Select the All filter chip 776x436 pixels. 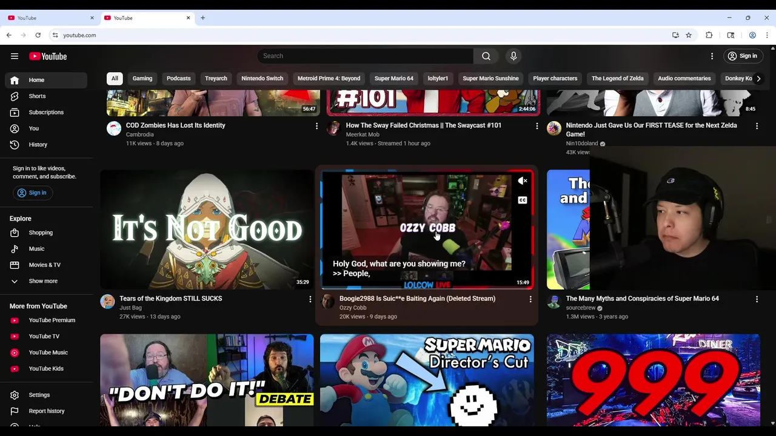point(115,78)
